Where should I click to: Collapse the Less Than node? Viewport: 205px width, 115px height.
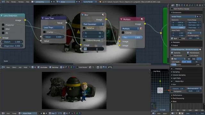click(x=43, y=18)
